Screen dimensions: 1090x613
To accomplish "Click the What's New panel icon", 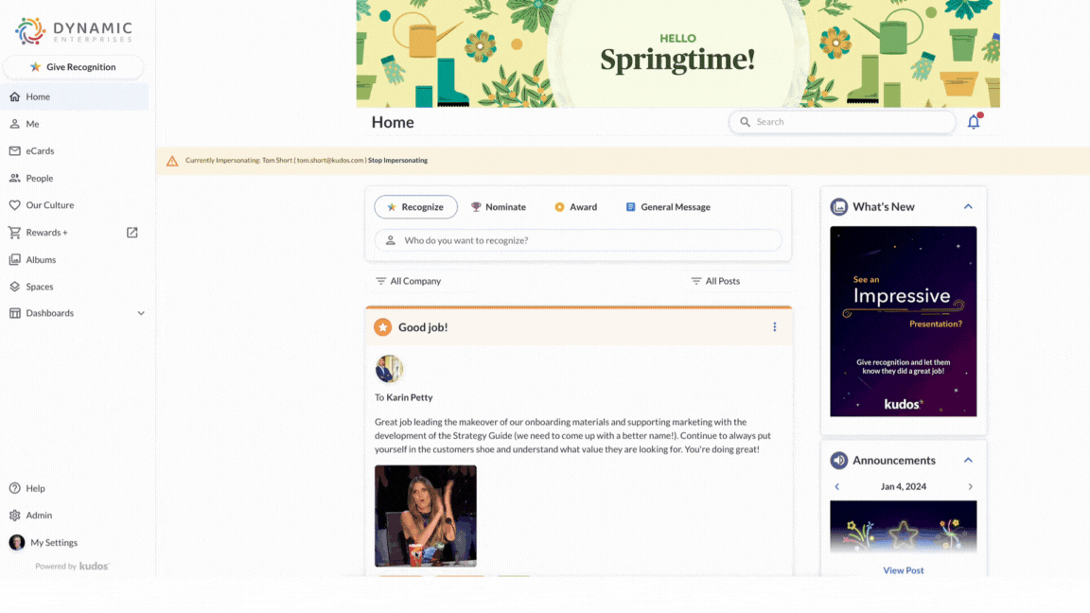I will tap(839, 206).
